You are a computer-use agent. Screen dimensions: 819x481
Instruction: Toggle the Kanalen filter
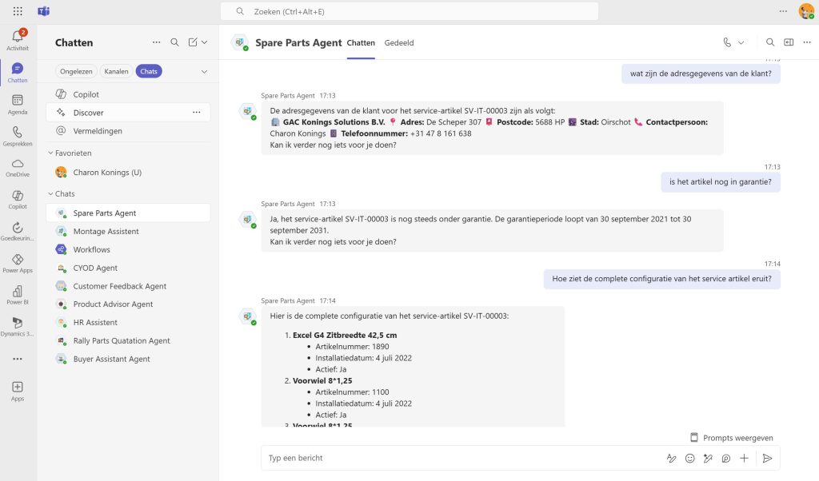116,71
